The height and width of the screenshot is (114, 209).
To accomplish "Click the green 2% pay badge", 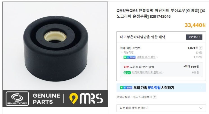I will [x=127, y=73].
